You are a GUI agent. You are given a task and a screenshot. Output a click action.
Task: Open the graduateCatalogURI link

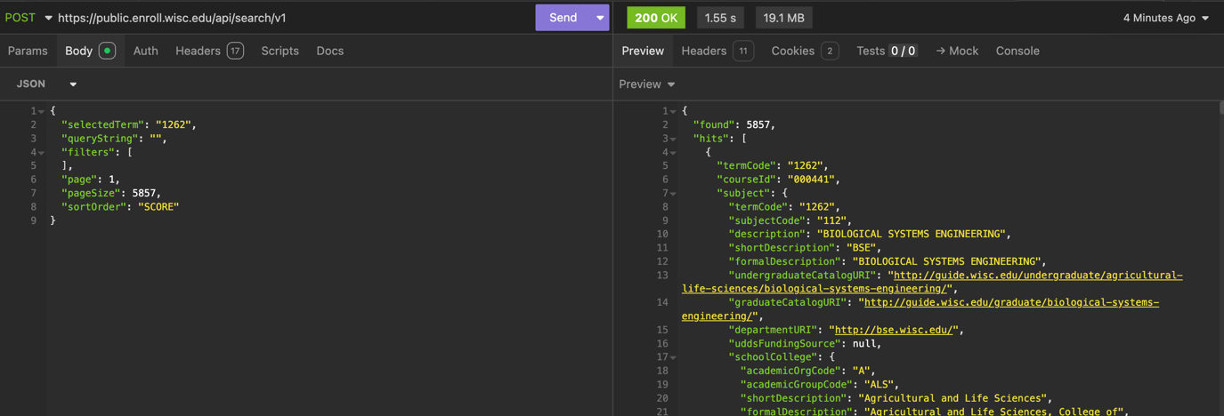920,308
